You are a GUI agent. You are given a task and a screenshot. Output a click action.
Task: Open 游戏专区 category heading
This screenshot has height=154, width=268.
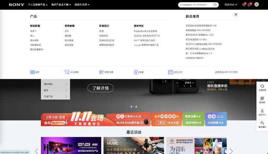pos(138,26)
